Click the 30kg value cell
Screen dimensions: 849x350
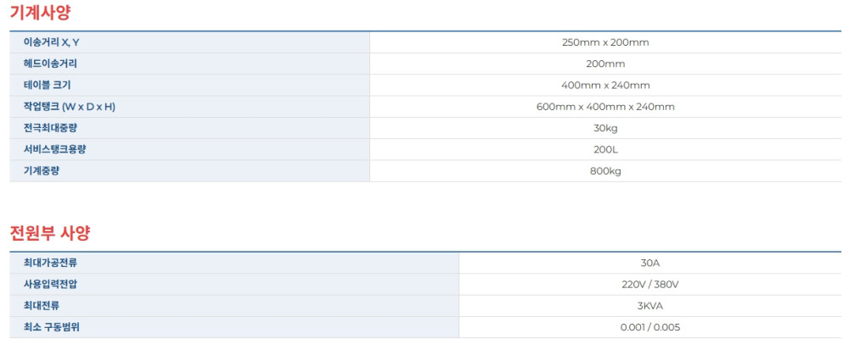point(605,128)
